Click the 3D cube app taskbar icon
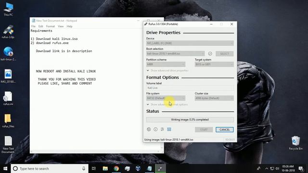This screenshot has height=173, width=308. pyautogui.click(x=138, y=169)
